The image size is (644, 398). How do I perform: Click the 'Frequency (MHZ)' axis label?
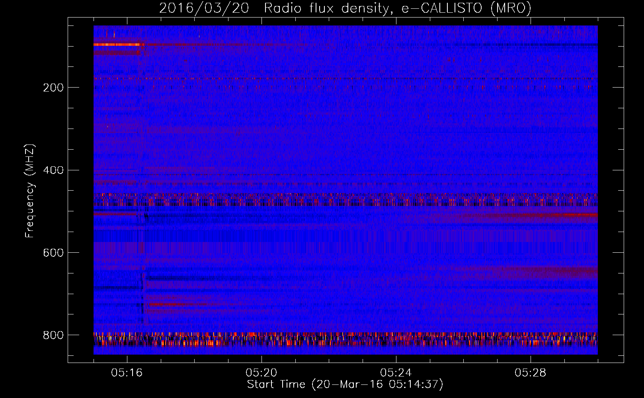pos(29,191)
